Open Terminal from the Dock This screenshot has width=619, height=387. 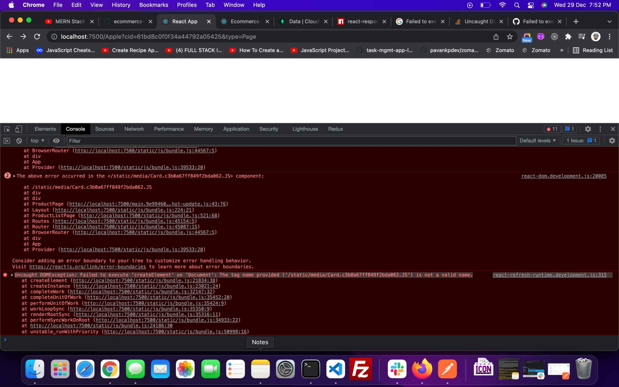[x=311, y=369]
